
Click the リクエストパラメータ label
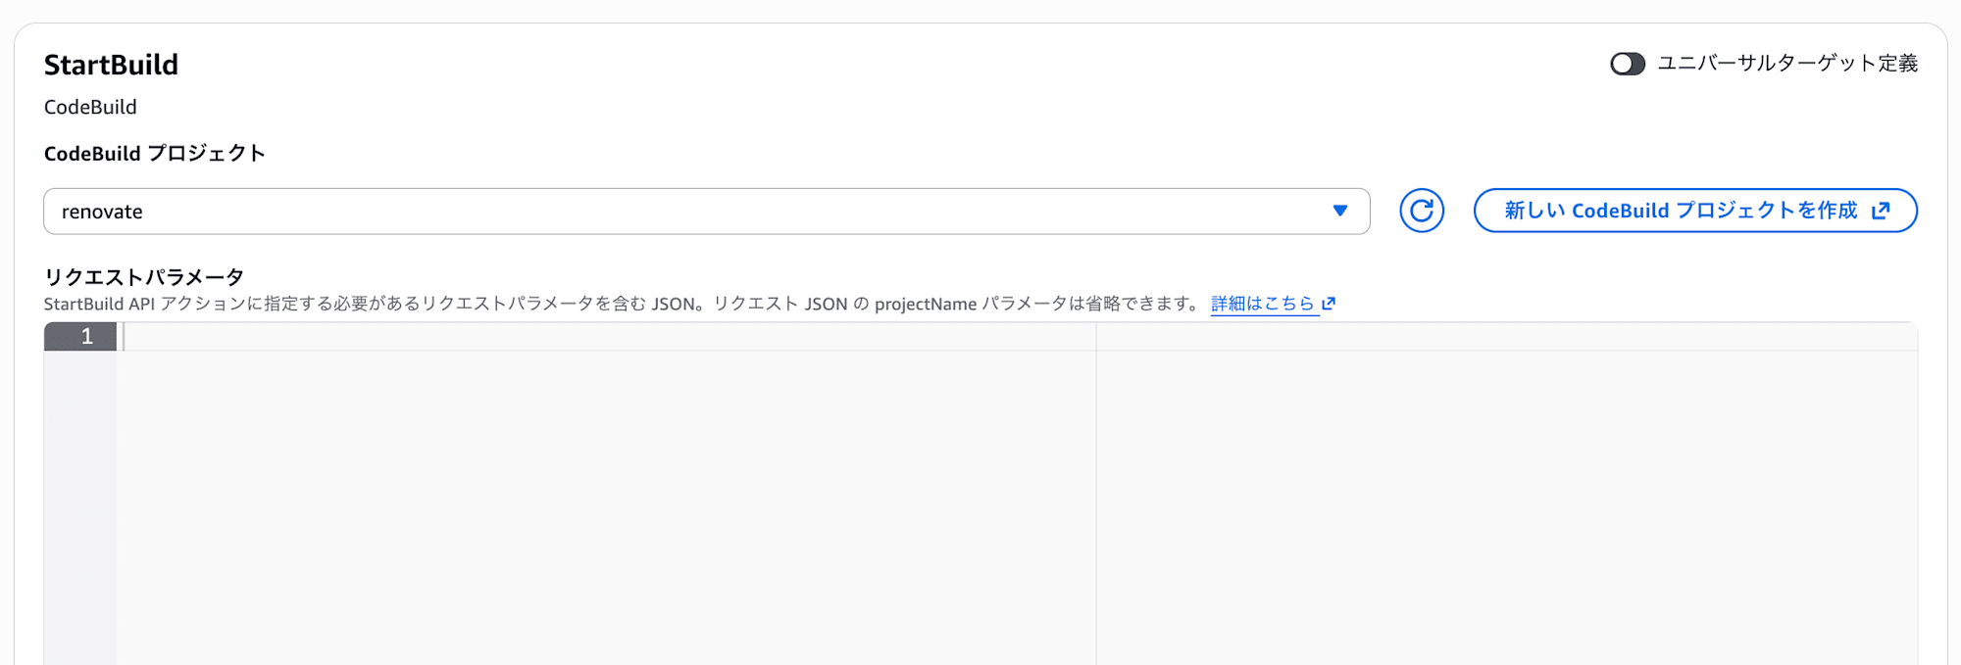pos(144,277)
